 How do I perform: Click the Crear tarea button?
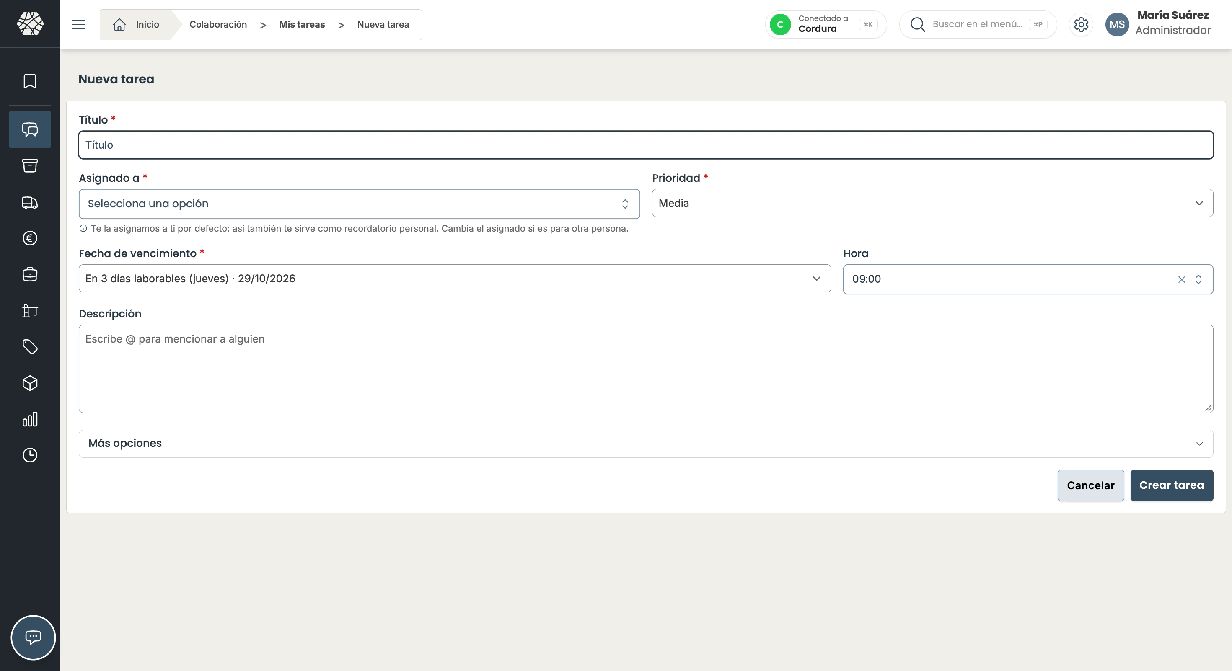click(x=1171, y=485)
